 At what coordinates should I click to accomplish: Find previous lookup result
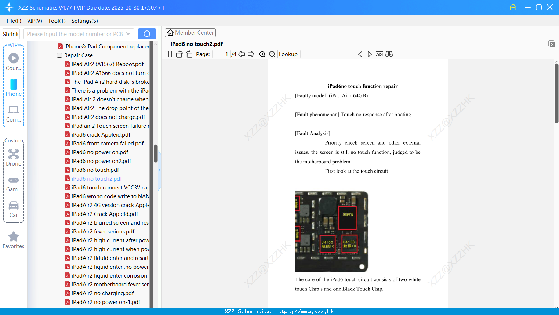pos(360,54)
